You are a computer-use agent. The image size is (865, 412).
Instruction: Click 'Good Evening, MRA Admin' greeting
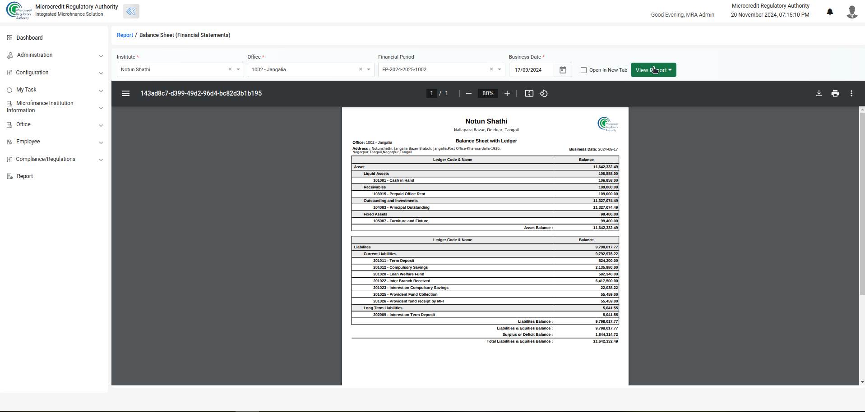pos(682,15)
